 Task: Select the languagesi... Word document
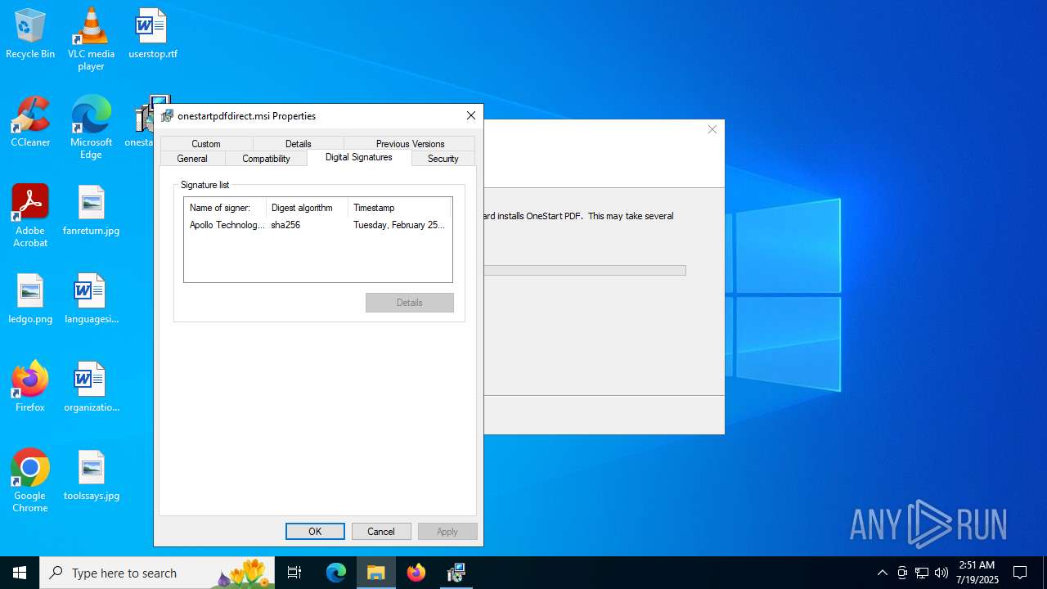91,299
